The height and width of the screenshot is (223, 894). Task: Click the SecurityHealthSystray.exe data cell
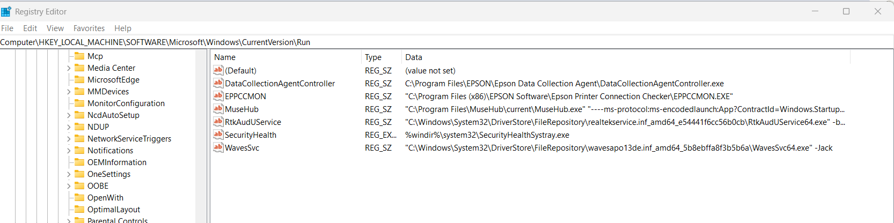tap(487, 135)
